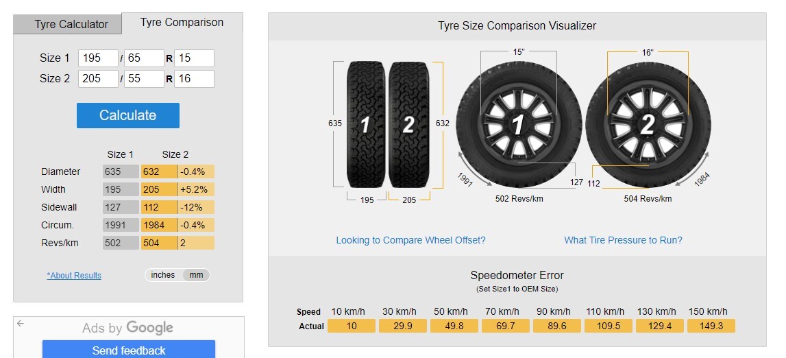The image size is (786, 358).
Task: Click Size 2 aspect ratio field 55
Action: (x=144, y=79)
